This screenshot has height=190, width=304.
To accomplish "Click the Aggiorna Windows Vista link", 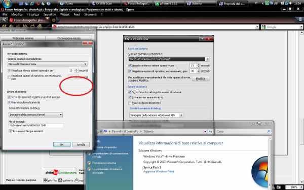I will (159, 172).
